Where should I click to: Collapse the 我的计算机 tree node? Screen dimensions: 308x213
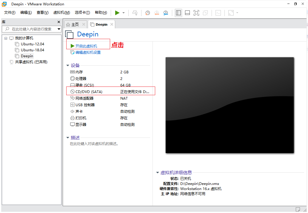click(x=6, y=38)
